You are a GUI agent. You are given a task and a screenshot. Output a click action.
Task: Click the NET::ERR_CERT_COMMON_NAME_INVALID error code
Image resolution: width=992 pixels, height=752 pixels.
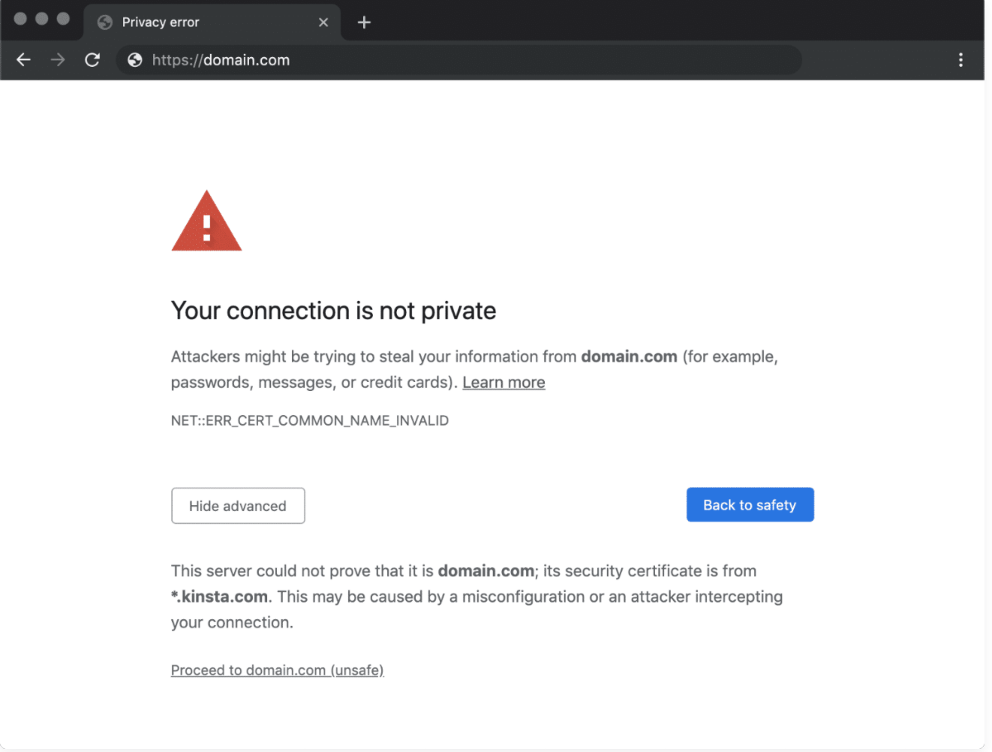click(310, 420)
